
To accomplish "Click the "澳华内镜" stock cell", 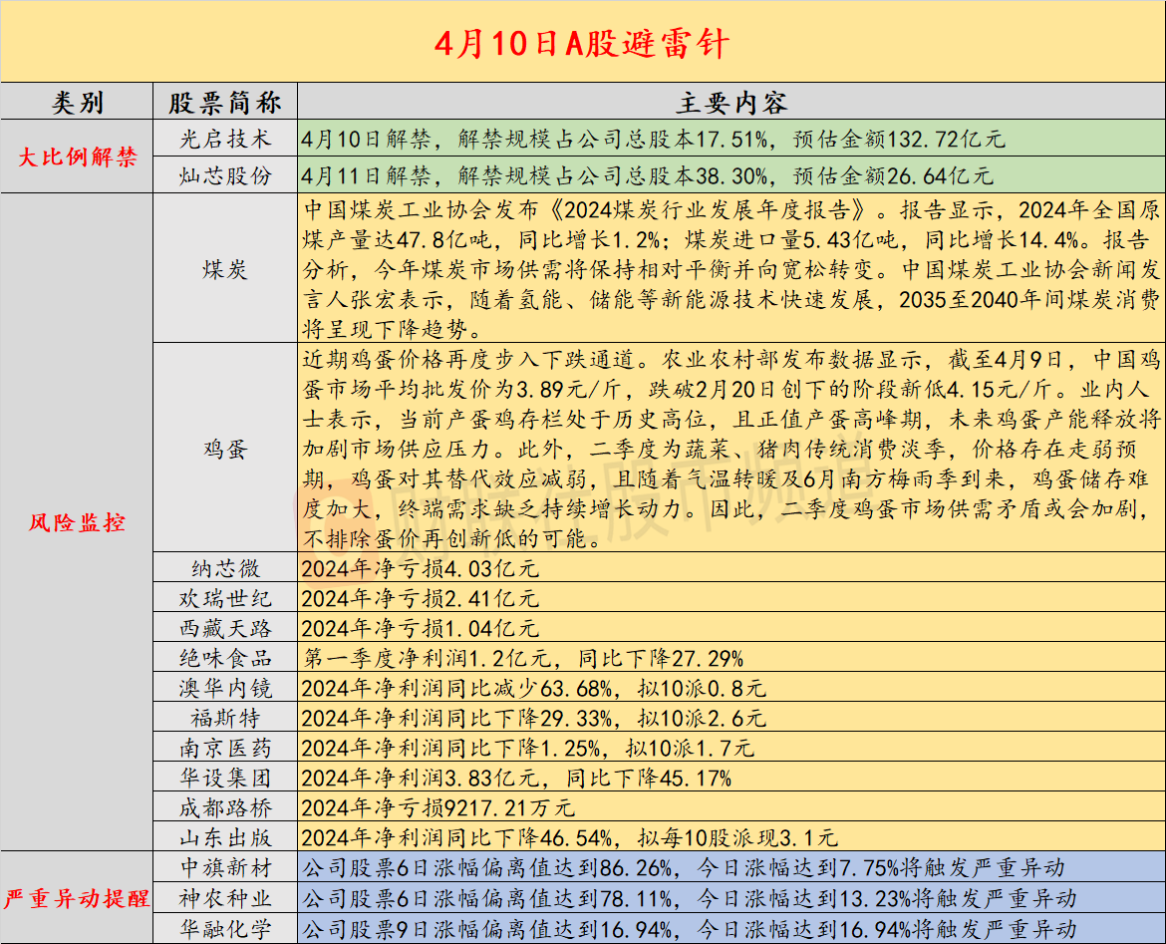I will pyautogui.click(x=225, y=688).
